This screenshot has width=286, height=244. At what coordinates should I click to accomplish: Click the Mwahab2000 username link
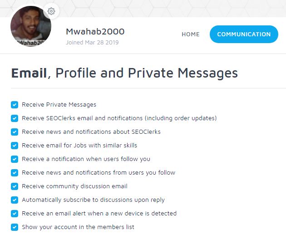(95, 32)
